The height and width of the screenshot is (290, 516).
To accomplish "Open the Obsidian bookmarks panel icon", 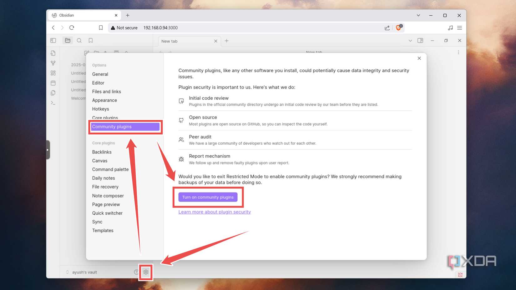I will [91, 41].
